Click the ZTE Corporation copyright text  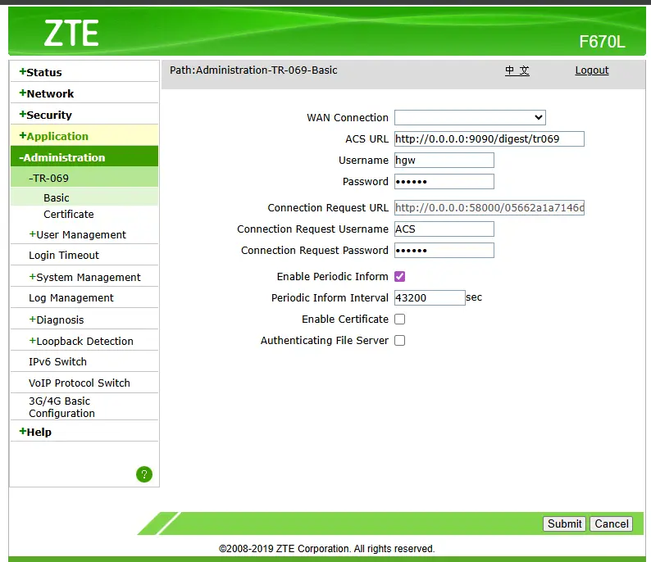pyautogui.click(x=327, y=549)
